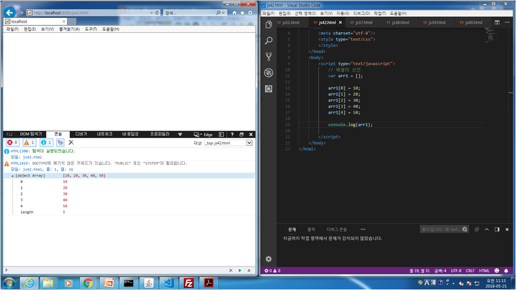516x290 pixels.
Task: Click the IE forward arrow button
Action: [21, 13]
